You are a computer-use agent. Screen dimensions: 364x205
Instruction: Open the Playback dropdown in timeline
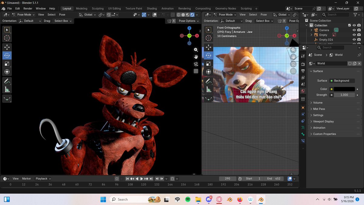pyautogui.click(x=43, y=179)
